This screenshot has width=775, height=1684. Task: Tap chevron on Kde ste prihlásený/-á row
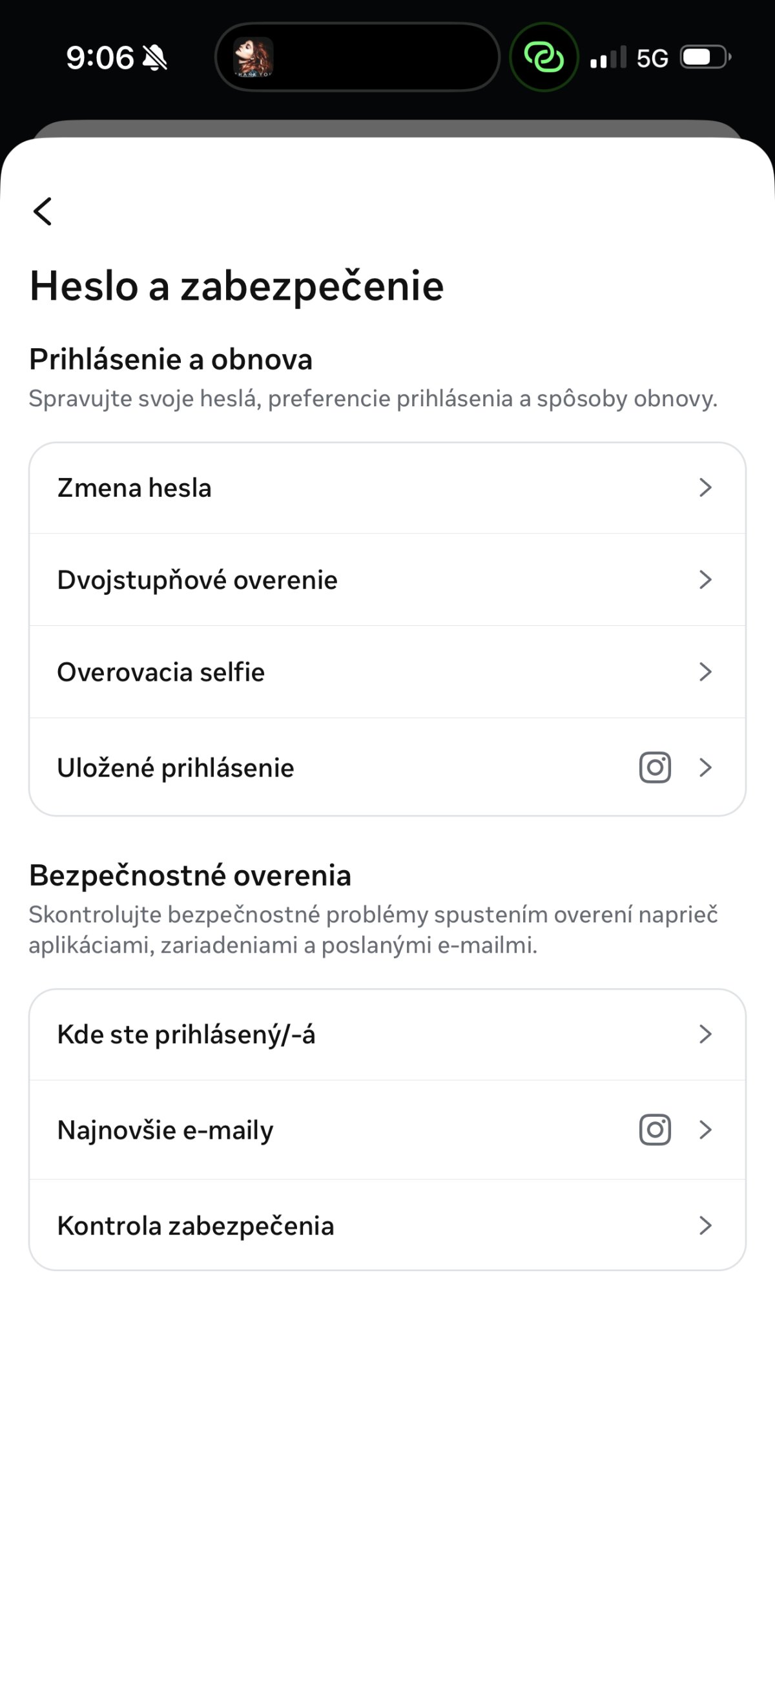point(705,1034)
